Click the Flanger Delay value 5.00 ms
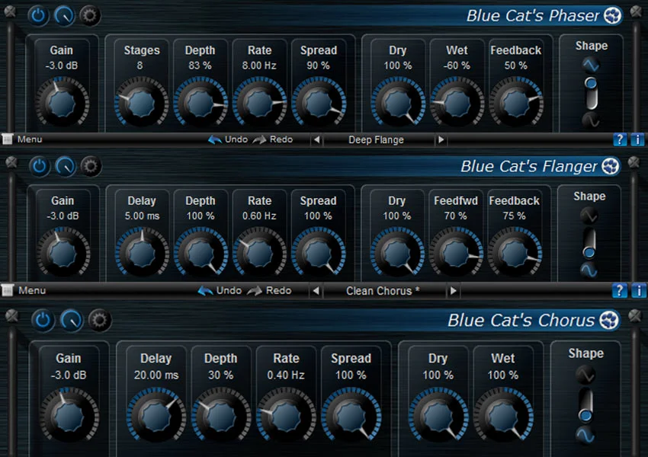This screenshot has width=648, height=457. pos(142,216)
